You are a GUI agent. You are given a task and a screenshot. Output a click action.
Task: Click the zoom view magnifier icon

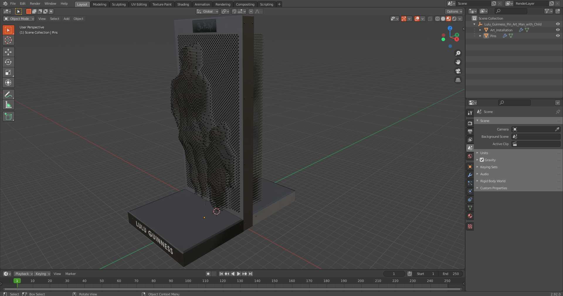coord(458,53)
